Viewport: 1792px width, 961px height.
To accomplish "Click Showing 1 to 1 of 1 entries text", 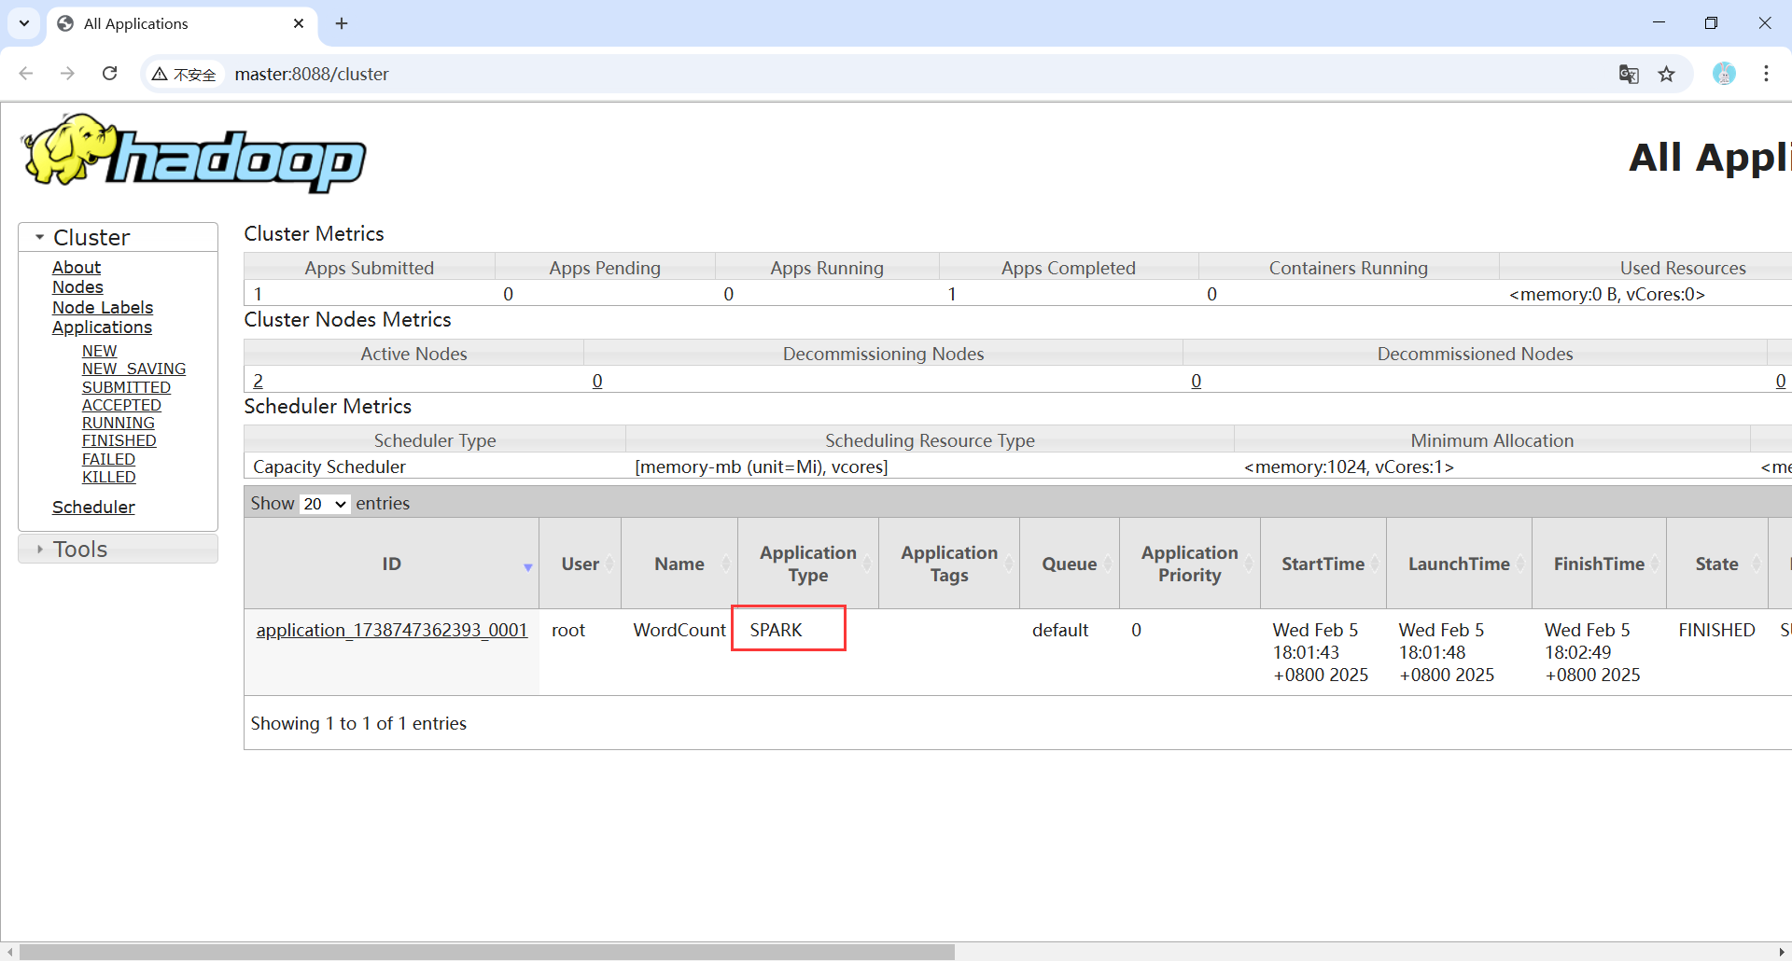I will [x=358, y=723].
